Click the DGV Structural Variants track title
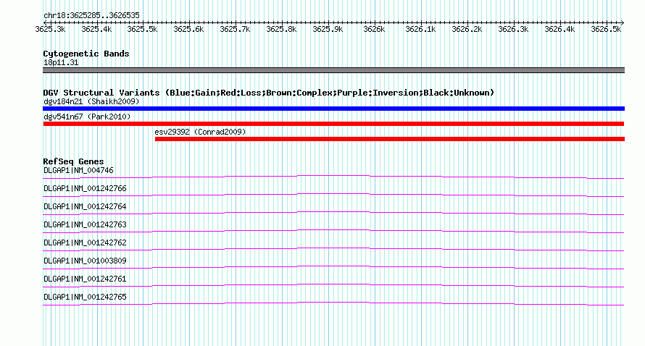Screen dimensions: 645x346 [269, 93]
